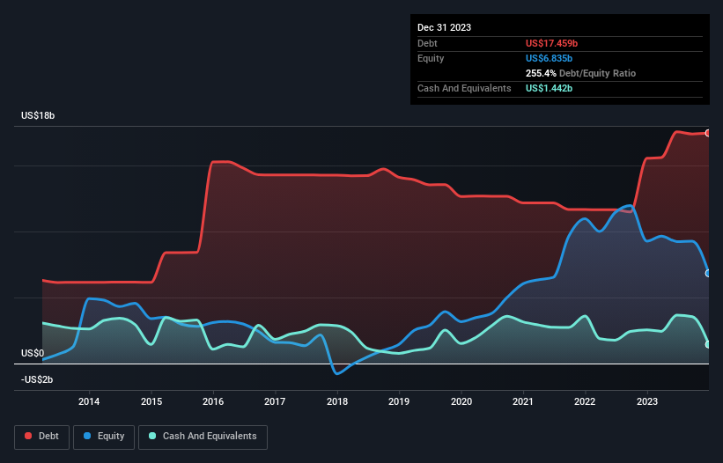Click the 2020 x-axis year label
The width and height of the screenshot is (723, 463).
(x=461, y=402)
